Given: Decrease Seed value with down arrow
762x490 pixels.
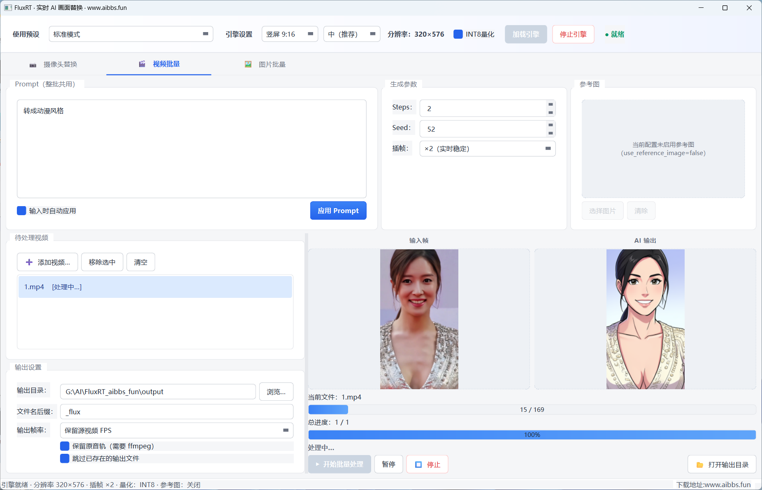Looking at the screenshot, I should 551,133.
